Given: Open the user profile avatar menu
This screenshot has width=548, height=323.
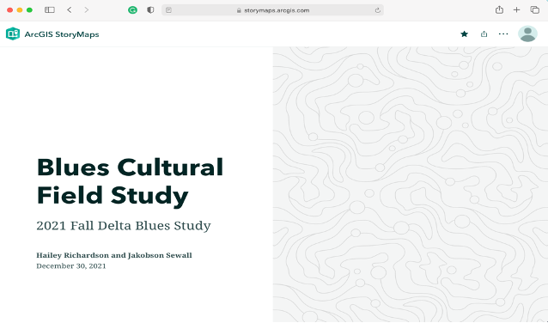Looking at the screenshot, I should coord(527,34).
